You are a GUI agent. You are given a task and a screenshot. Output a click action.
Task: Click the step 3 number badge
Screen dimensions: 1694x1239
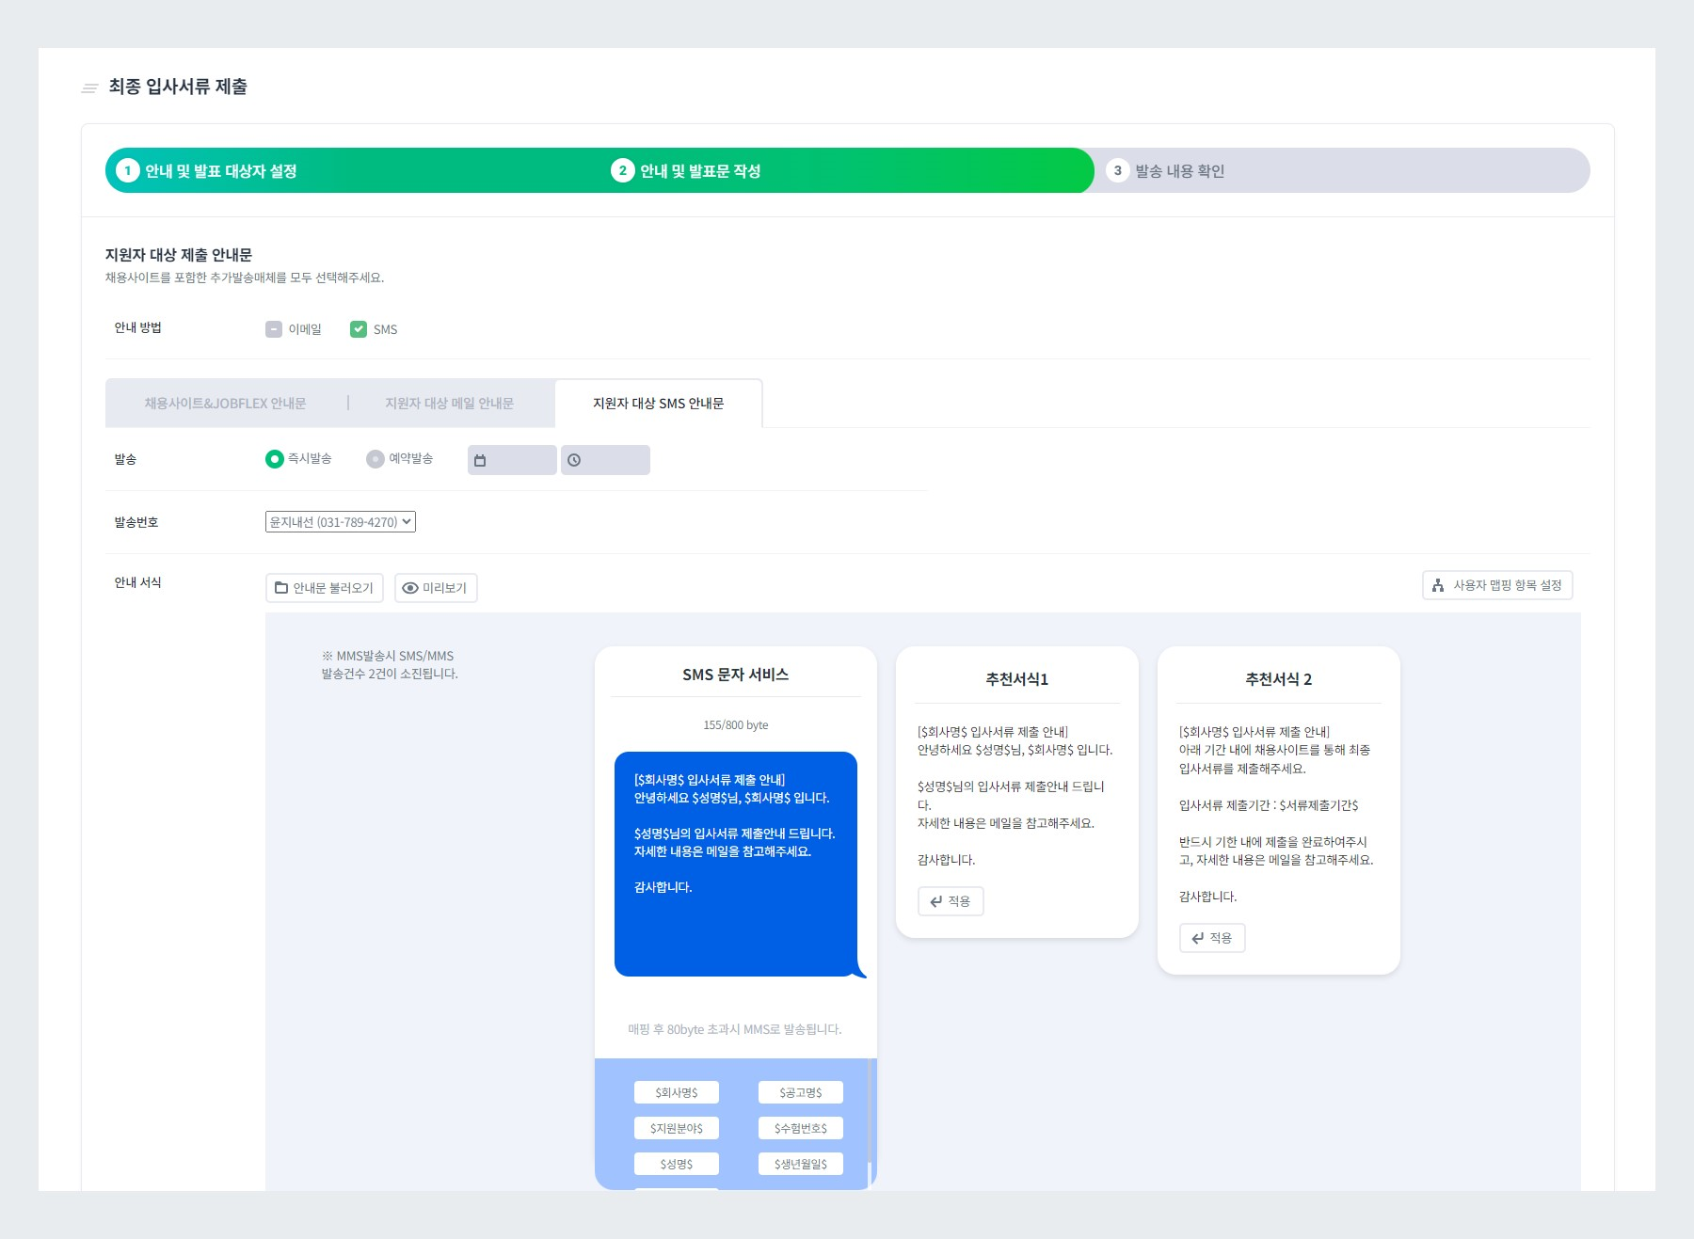pos(1117,170)
